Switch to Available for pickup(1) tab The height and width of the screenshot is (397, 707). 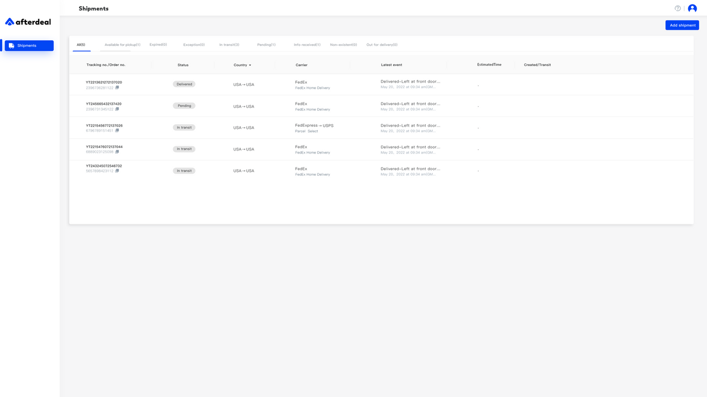pyautogui.click(x=123, y=45)
